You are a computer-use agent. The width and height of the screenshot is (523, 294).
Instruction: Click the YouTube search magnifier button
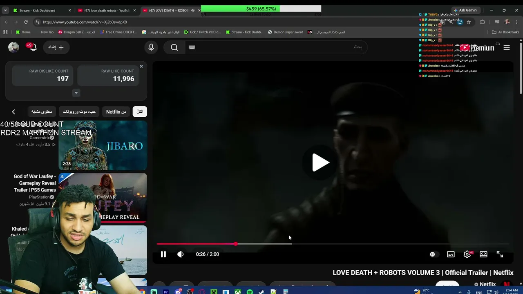tap(174, 47)
